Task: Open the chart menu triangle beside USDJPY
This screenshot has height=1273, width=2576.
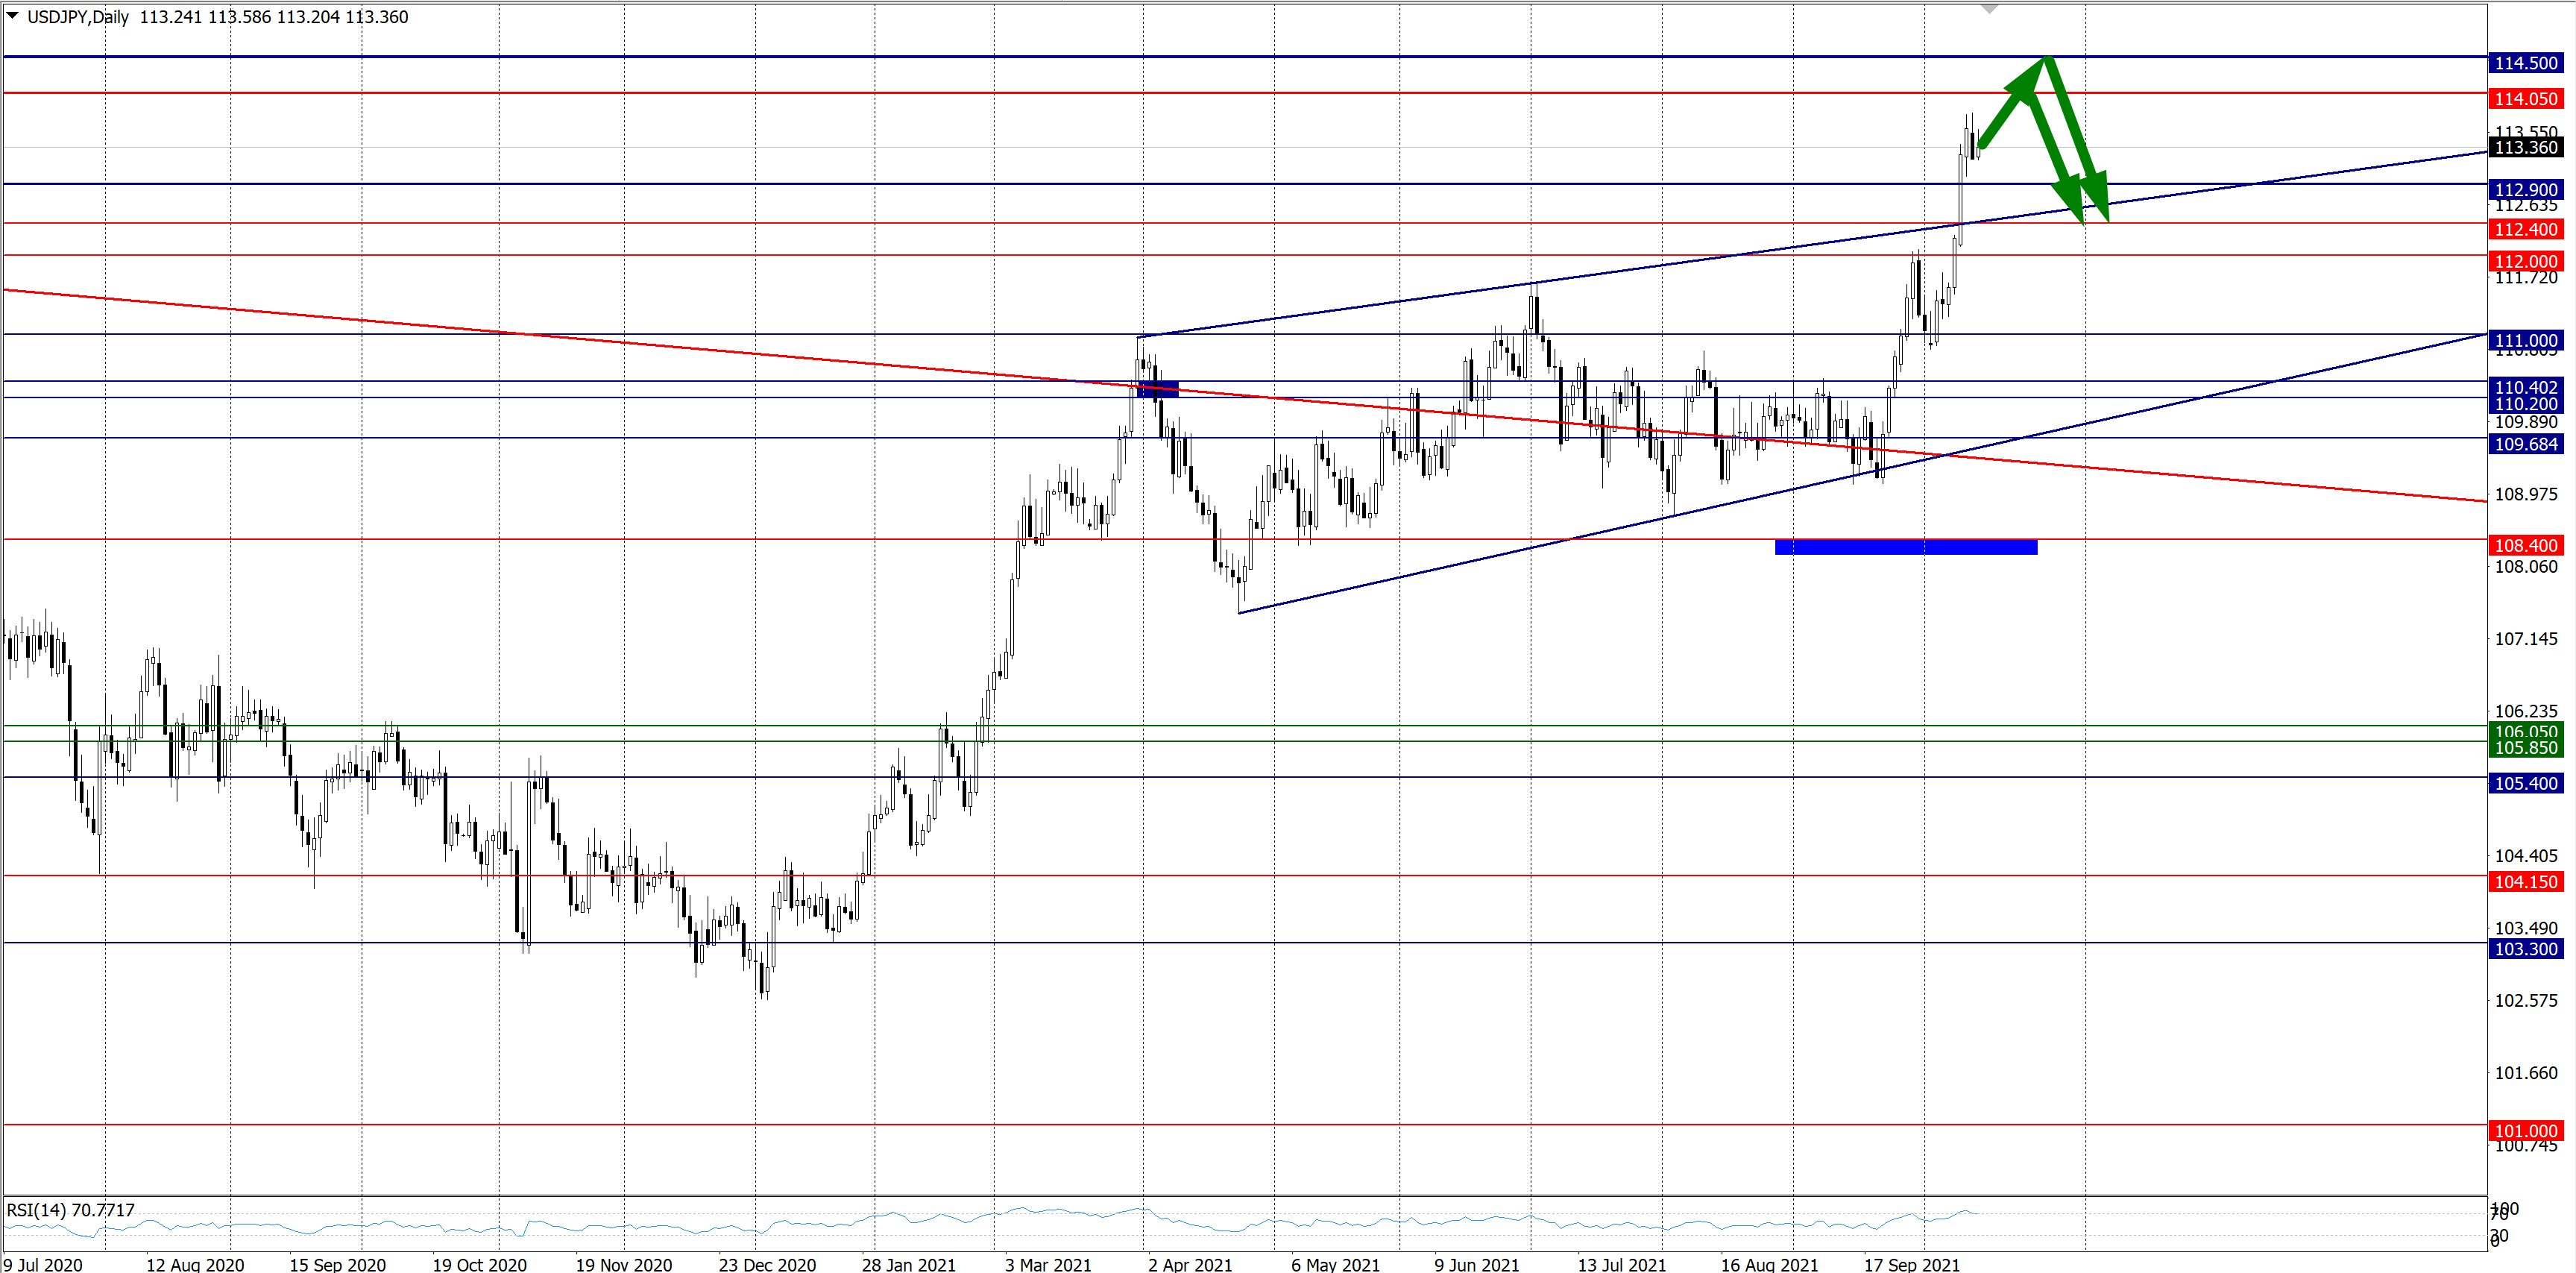Action: (x=12, y=16)
